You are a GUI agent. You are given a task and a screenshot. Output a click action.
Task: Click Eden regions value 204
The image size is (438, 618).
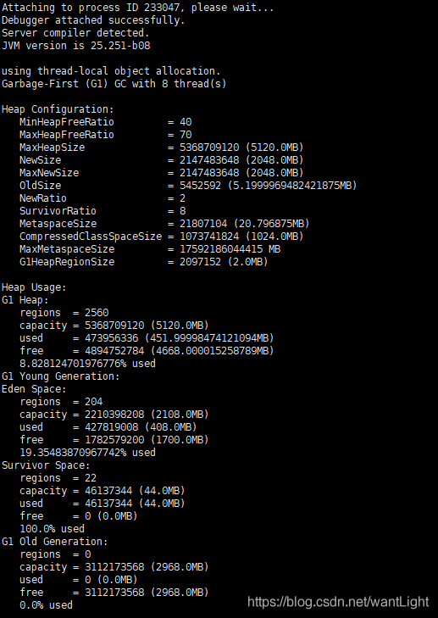(x=93, y=402)
